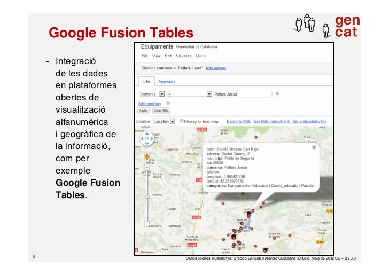Click Get KML network link
This screenshot has height=275, width=389.
[x=271, y=121]
